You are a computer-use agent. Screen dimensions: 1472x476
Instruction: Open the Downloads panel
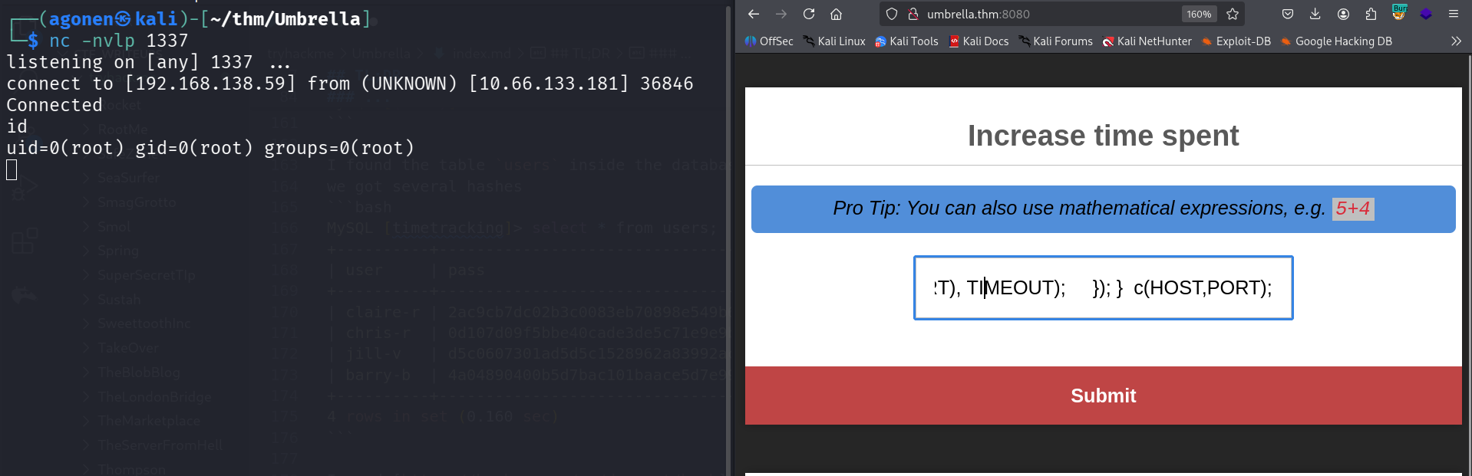[x=1315, y=14]
